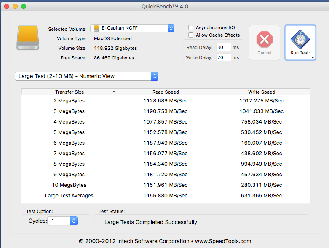Click read speed value 1151.961 MB/Sec
Viewport: 329px width, 248px height.
165,185
